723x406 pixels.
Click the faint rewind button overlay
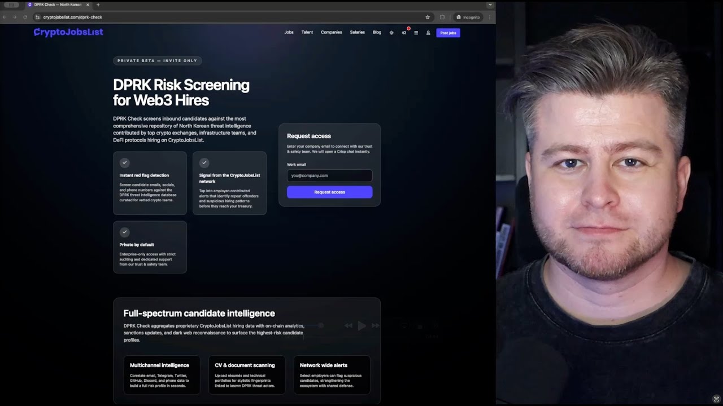click(348, 325)
